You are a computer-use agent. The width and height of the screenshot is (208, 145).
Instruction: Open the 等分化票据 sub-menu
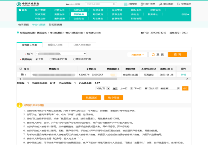pyautogui.click(x=39, y=24)
